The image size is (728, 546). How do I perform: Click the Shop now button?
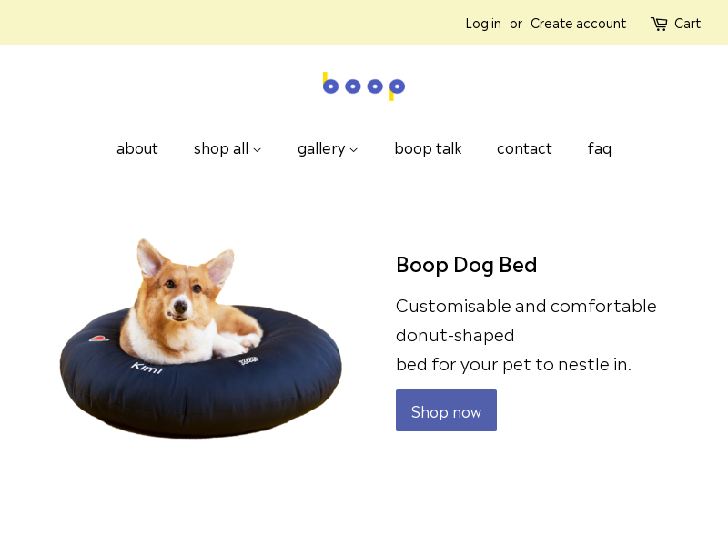pos(446,410)
